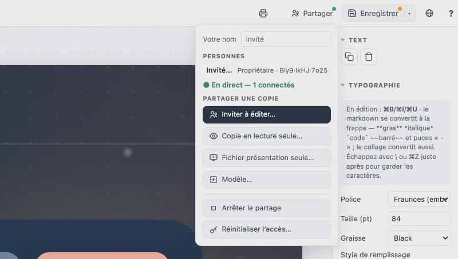Click the Enregistrer save button
The width and height of the screenshot is (458, 259).
[x=373, y=13]
